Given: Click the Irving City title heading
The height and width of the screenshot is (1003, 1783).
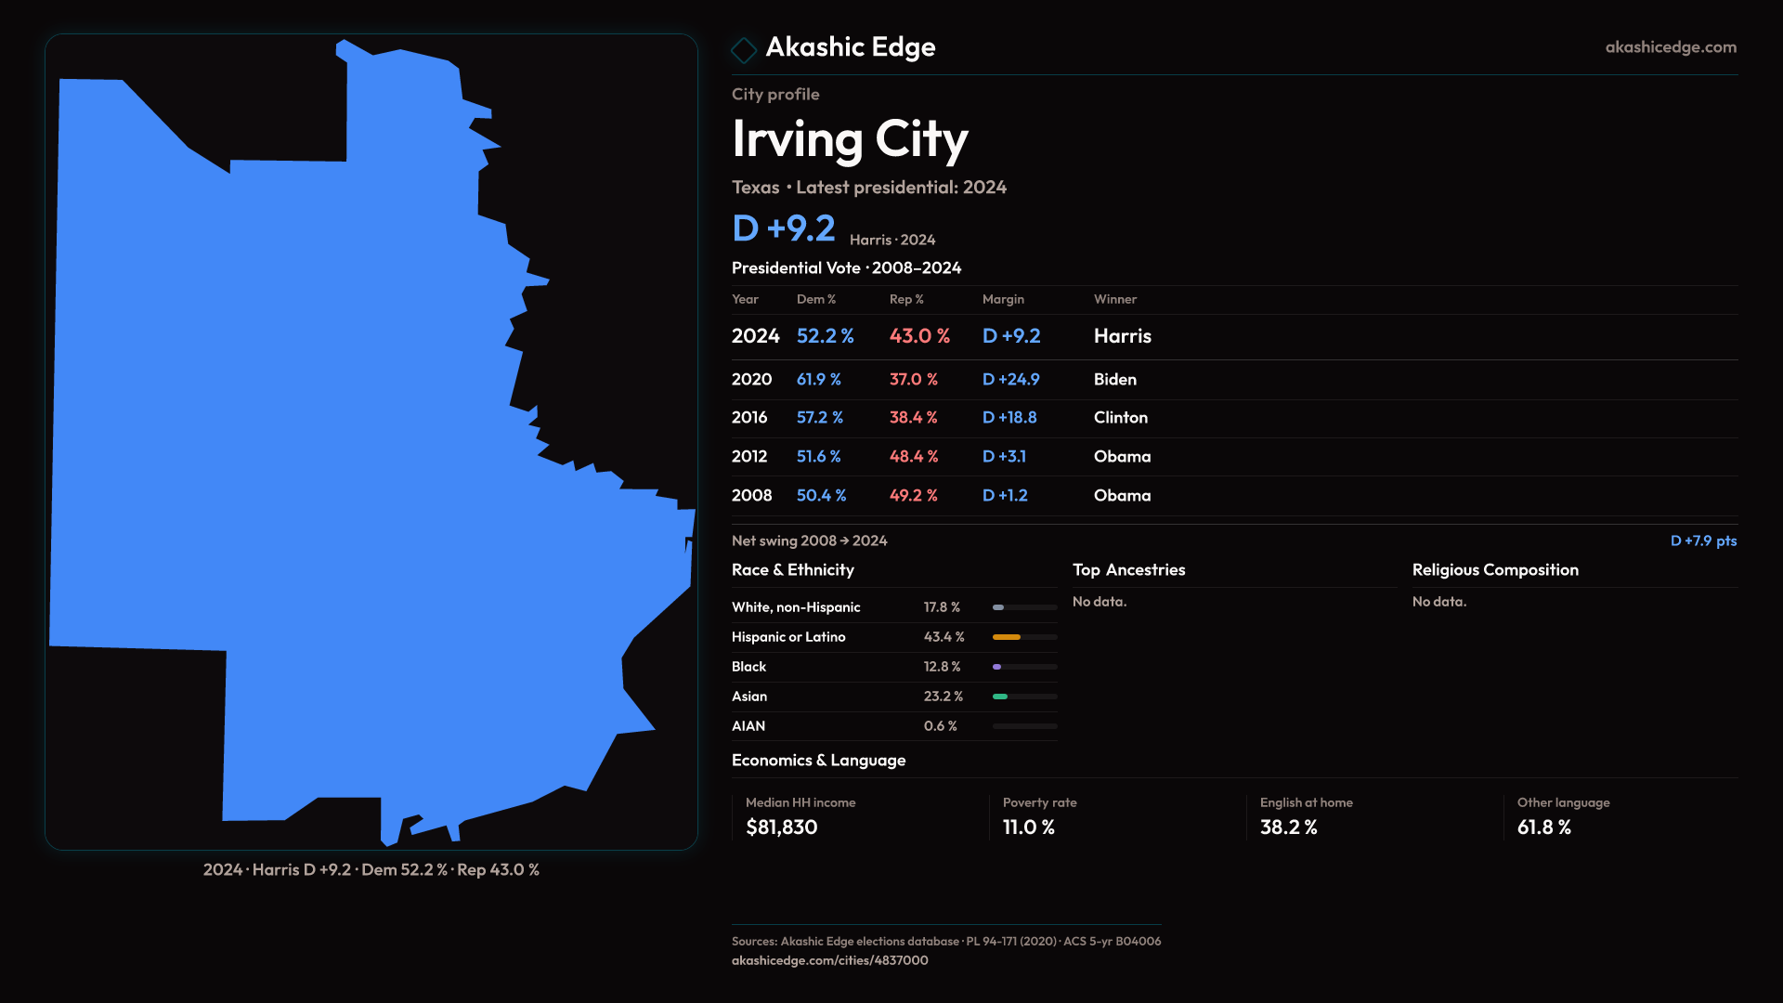Looking at the screenshot, I should 850,139.
